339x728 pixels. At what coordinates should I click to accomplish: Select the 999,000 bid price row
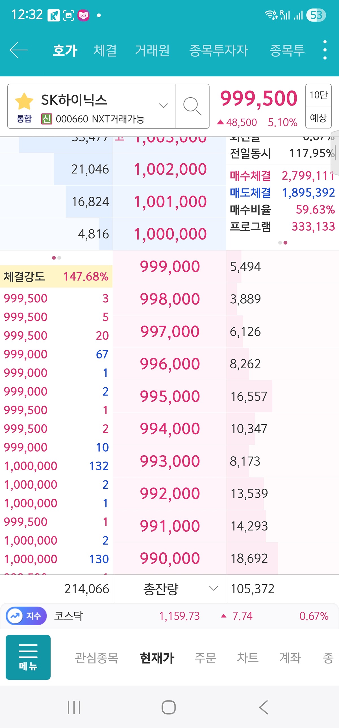tap(170, 267)
